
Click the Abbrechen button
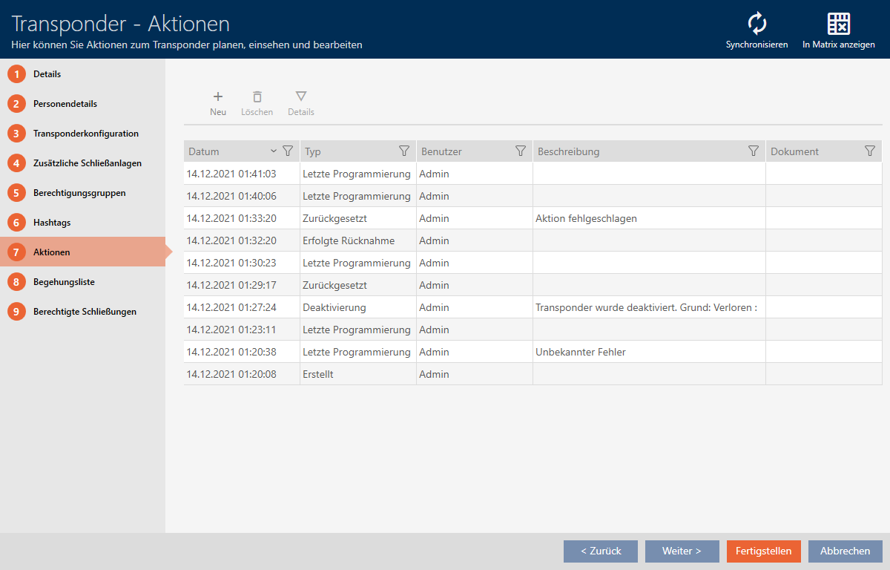pos(845,551)
